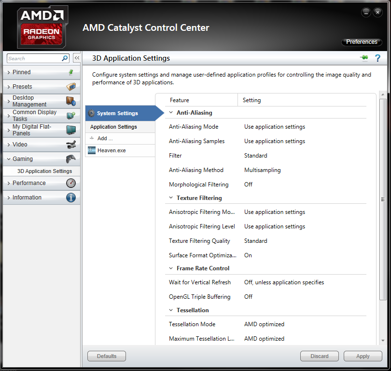
Task: Open Anisotropic Filtering Mode setting value
Action: (275, 212)
